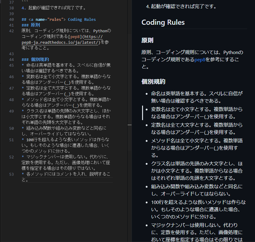Click preview bullet starting '定数名は全て大文字とする'
This screenshot has height=242, width=255.
point(197,129)
